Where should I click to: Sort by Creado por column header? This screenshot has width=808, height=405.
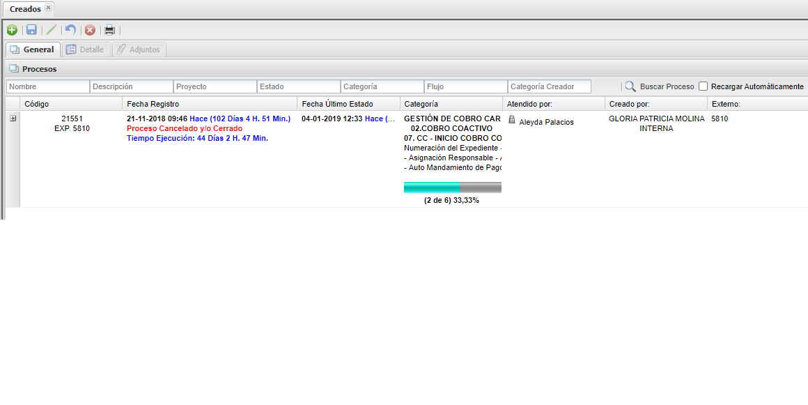[x=656, y=105]
